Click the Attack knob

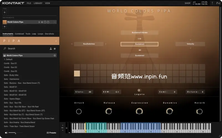click(79, 112)
